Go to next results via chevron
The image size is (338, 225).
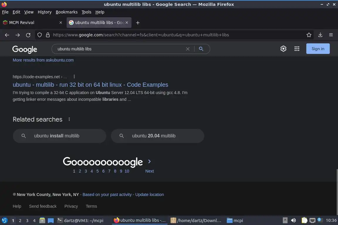(149, 161)
